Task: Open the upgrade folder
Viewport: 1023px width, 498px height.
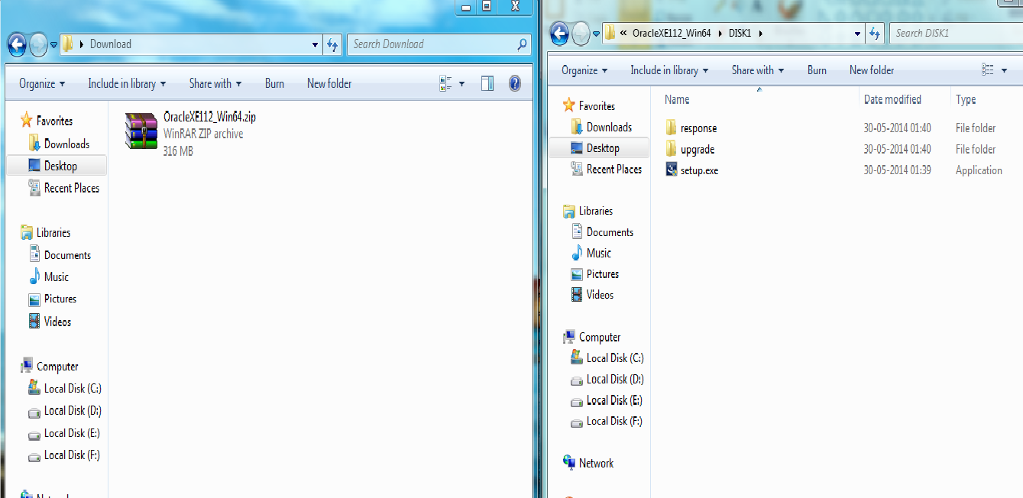Action: pyautogui.click(x=695, y=149)
